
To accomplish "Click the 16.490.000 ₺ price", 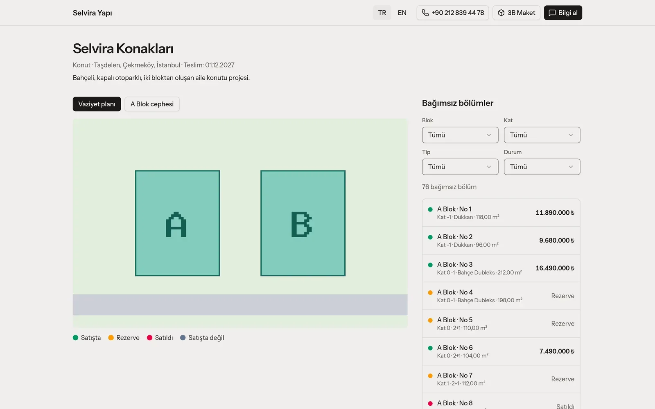I will [555, 268].
